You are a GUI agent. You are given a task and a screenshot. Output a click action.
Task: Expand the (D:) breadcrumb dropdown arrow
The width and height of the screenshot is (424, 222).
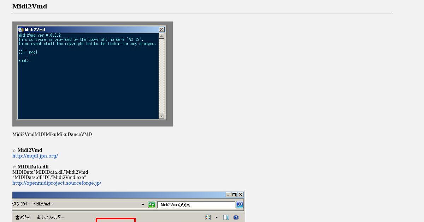click(30, 204)
